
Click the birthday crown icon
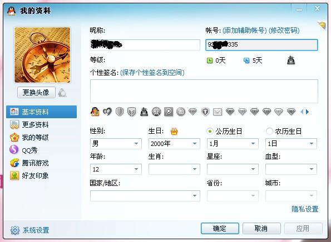[x=174, y=132]
